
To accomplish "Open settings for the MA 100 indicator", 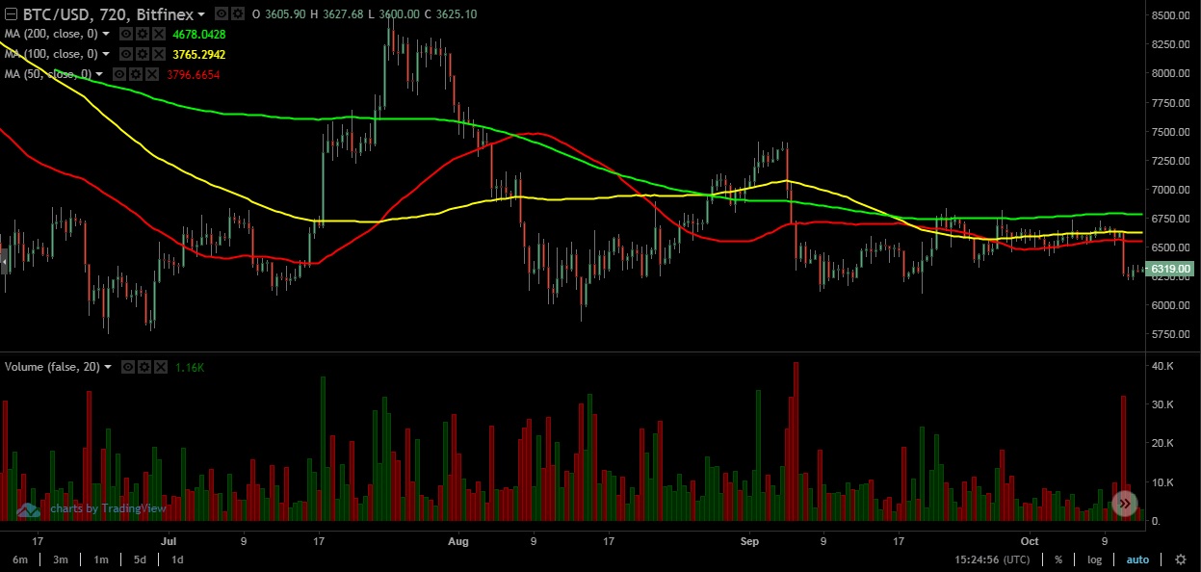I will click(143, 54).
